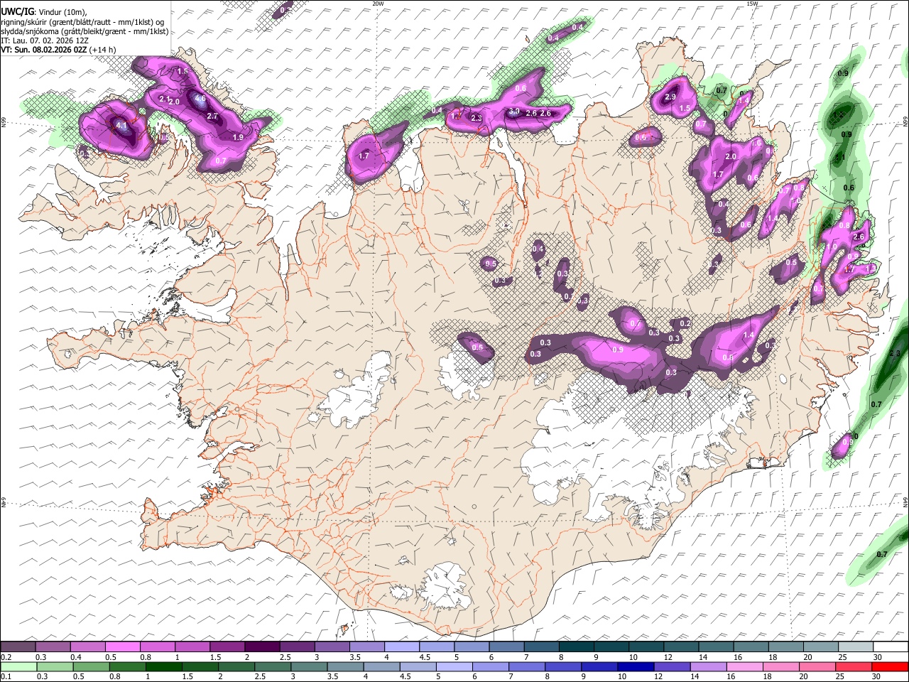909x682 pixels.
Task: Select the '2.7' value in the northwest
Action: 212,116
